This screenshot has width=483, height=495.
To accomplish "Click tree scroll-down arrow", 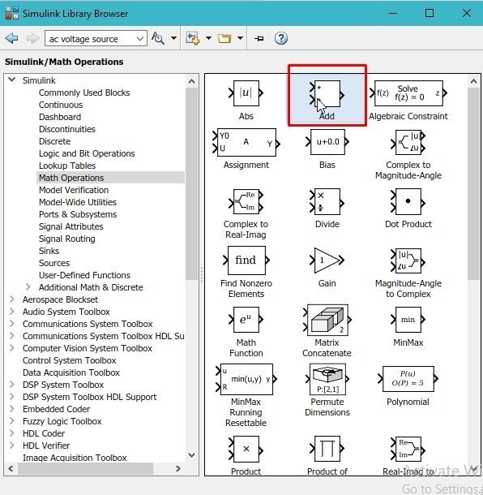I will 192,455.
